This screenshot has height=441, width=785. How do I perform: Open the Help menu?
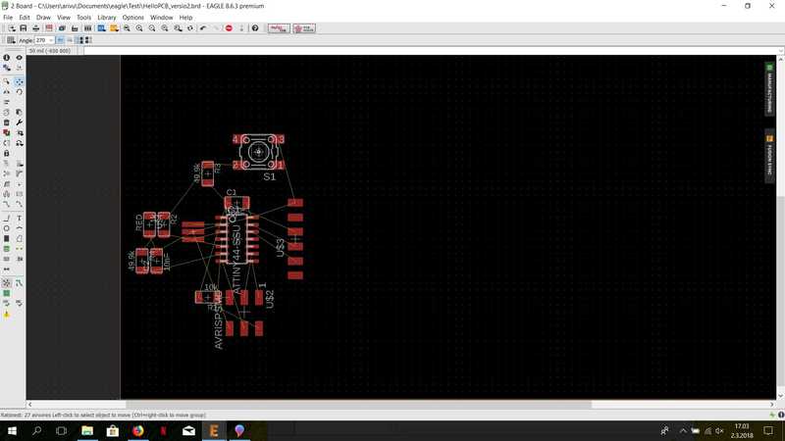tap(185, 18)
